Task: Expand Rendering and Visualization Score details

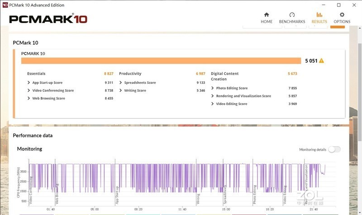Action: [x=212, y=96]
